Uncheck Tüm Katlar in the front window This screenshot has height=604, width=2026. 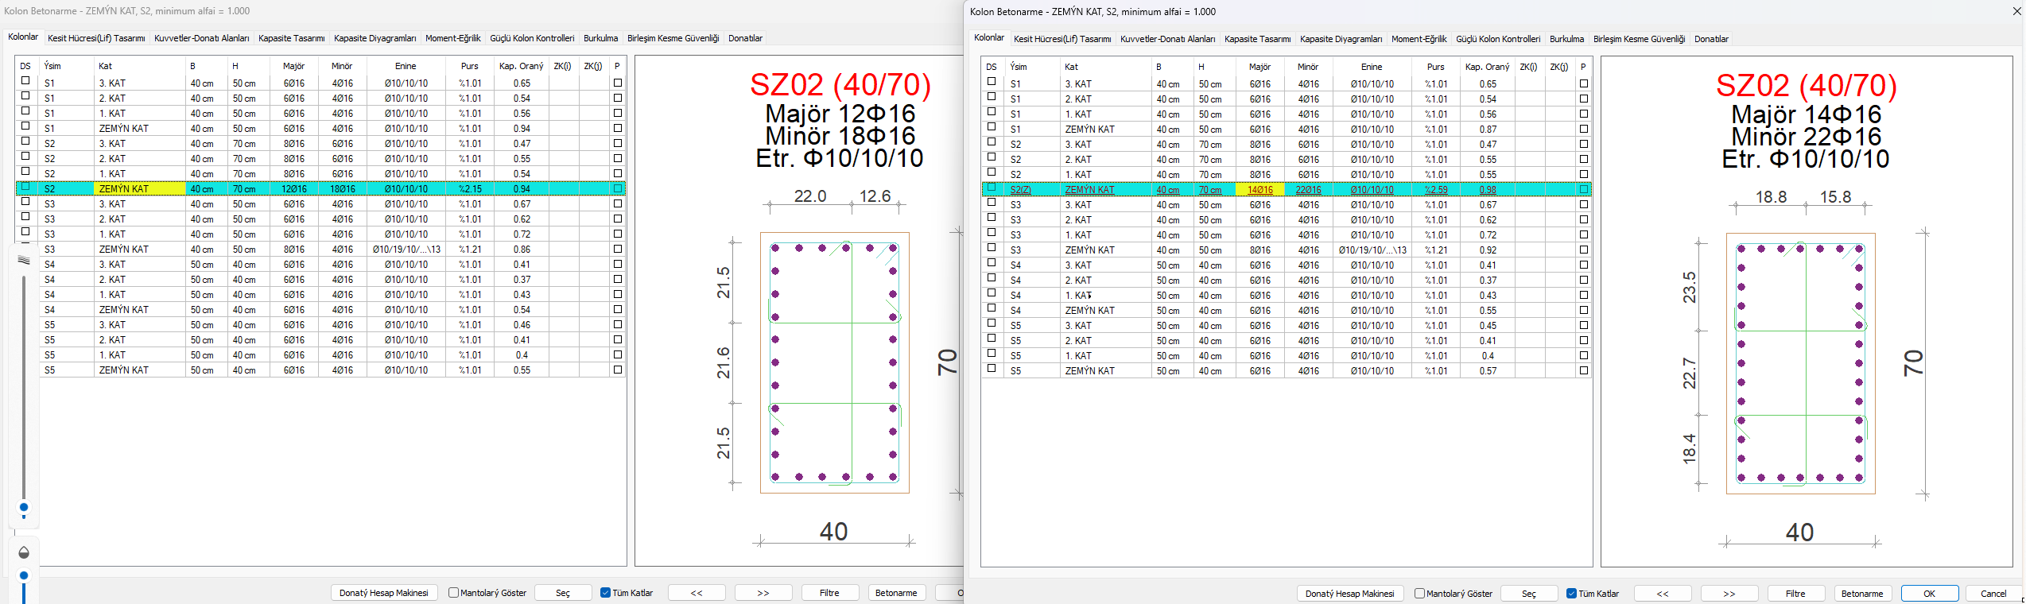tap(1571, 594)
